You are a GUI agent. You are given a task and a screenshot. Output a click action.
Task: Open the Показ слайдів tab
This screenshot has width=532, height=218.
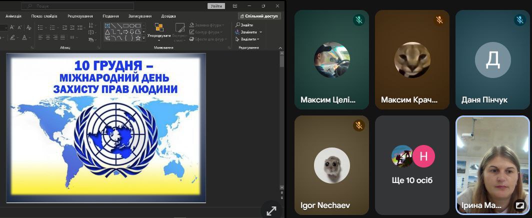[x=44, y=16]
